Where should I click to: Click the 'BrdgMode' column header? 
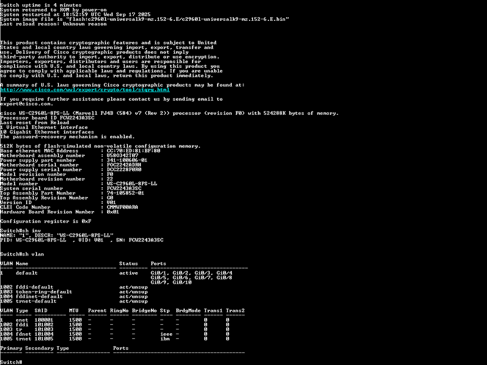[188, 311]
